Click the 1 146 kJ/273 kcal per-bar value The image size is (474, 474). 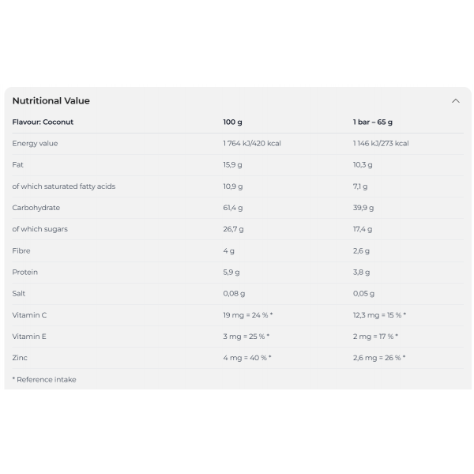tap(381, 144)
